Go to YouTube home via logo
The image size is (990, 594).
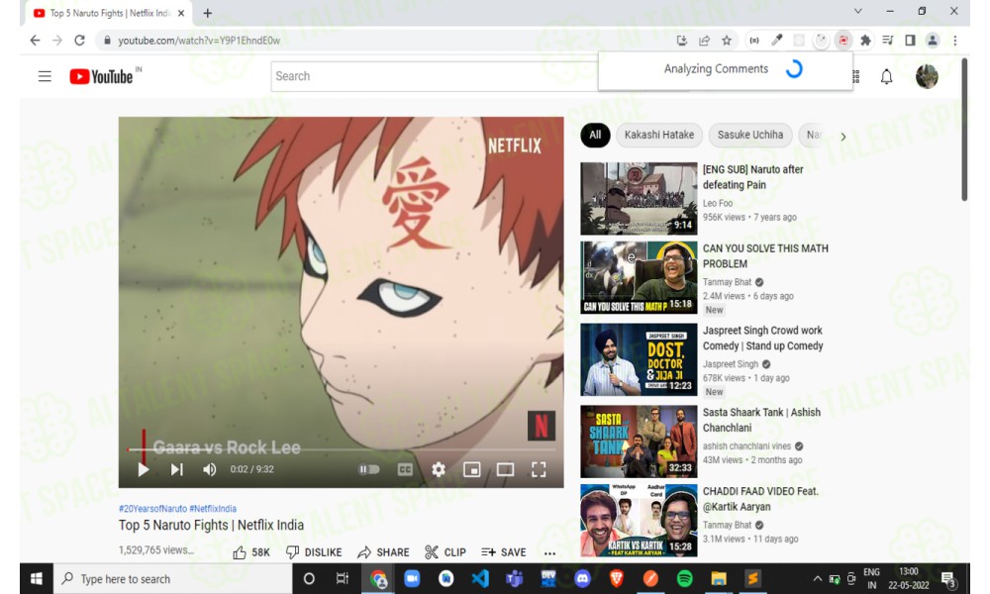(101, 76)
